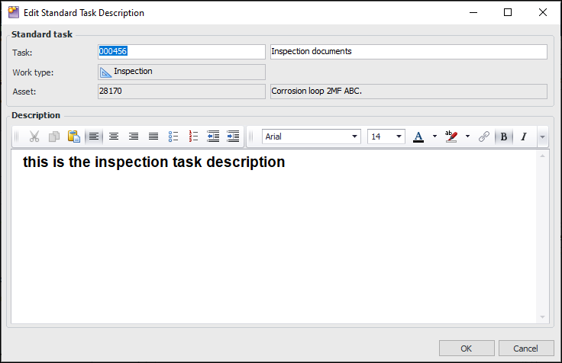Screen dimensions: 562x363
Task: Click the Asset number 28170 field
Action: 182,92
